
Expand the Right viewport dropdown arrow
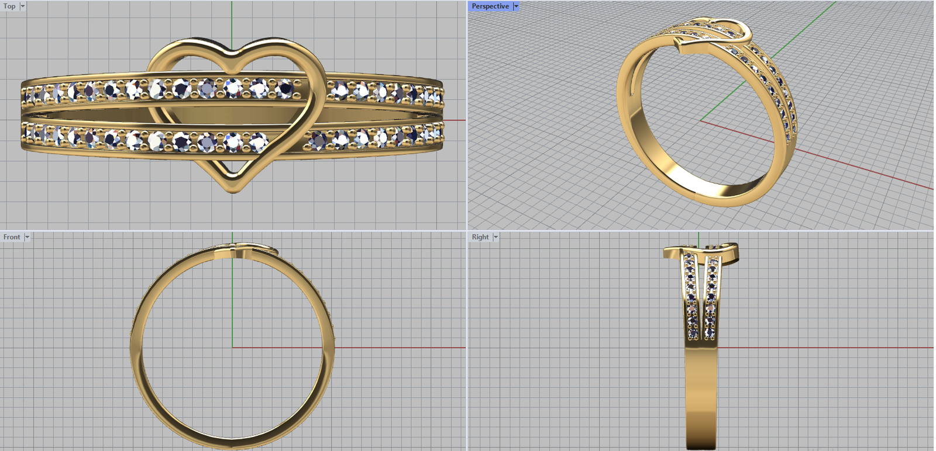pyautogui.click(x=495, y=237)
